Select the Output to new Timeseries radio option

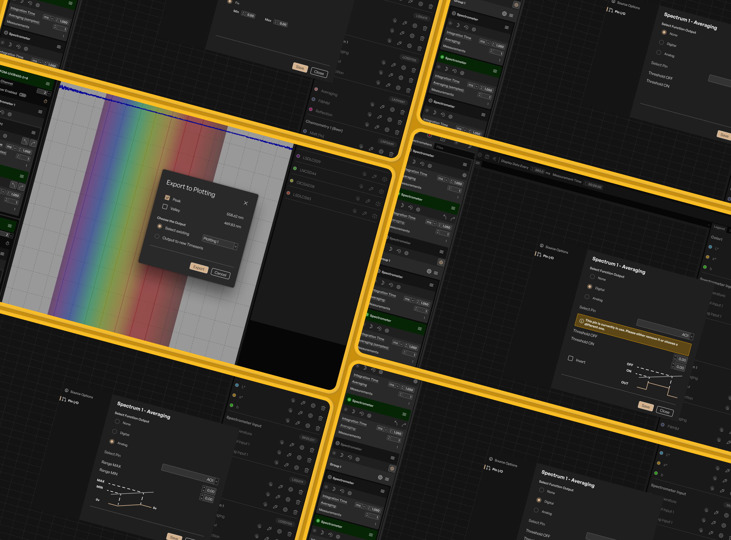pyautogui.click(x=157, y=236)
